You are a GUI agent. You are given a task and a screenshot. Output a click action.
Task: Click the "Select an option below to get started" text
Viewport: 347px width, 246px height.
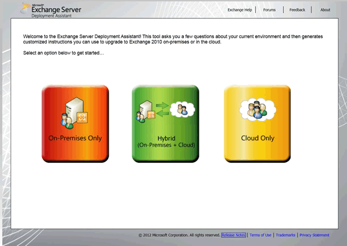click(x=63, y=53)
